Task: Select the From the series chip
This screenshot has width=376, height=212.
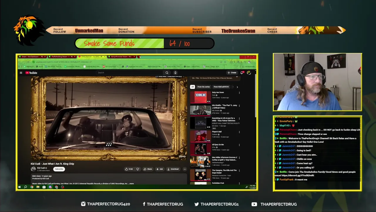Action: pos(204,87)
